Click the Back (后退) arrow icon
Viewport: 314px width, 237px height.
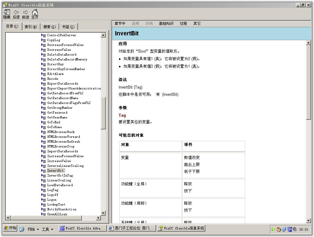16,12
